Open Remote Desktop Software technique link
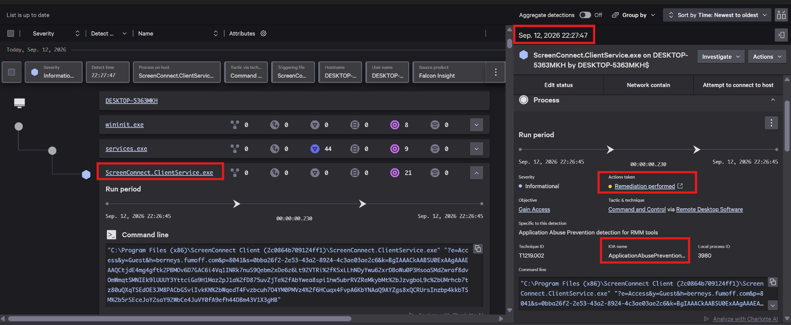 (x=709, y=209)
